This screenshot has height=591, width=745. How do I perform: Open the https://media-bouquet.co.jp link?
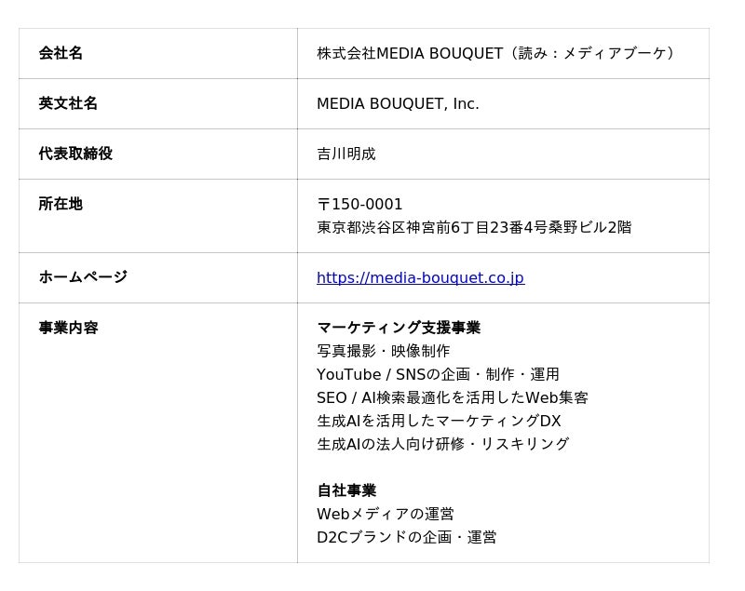[x=421, y=277]
